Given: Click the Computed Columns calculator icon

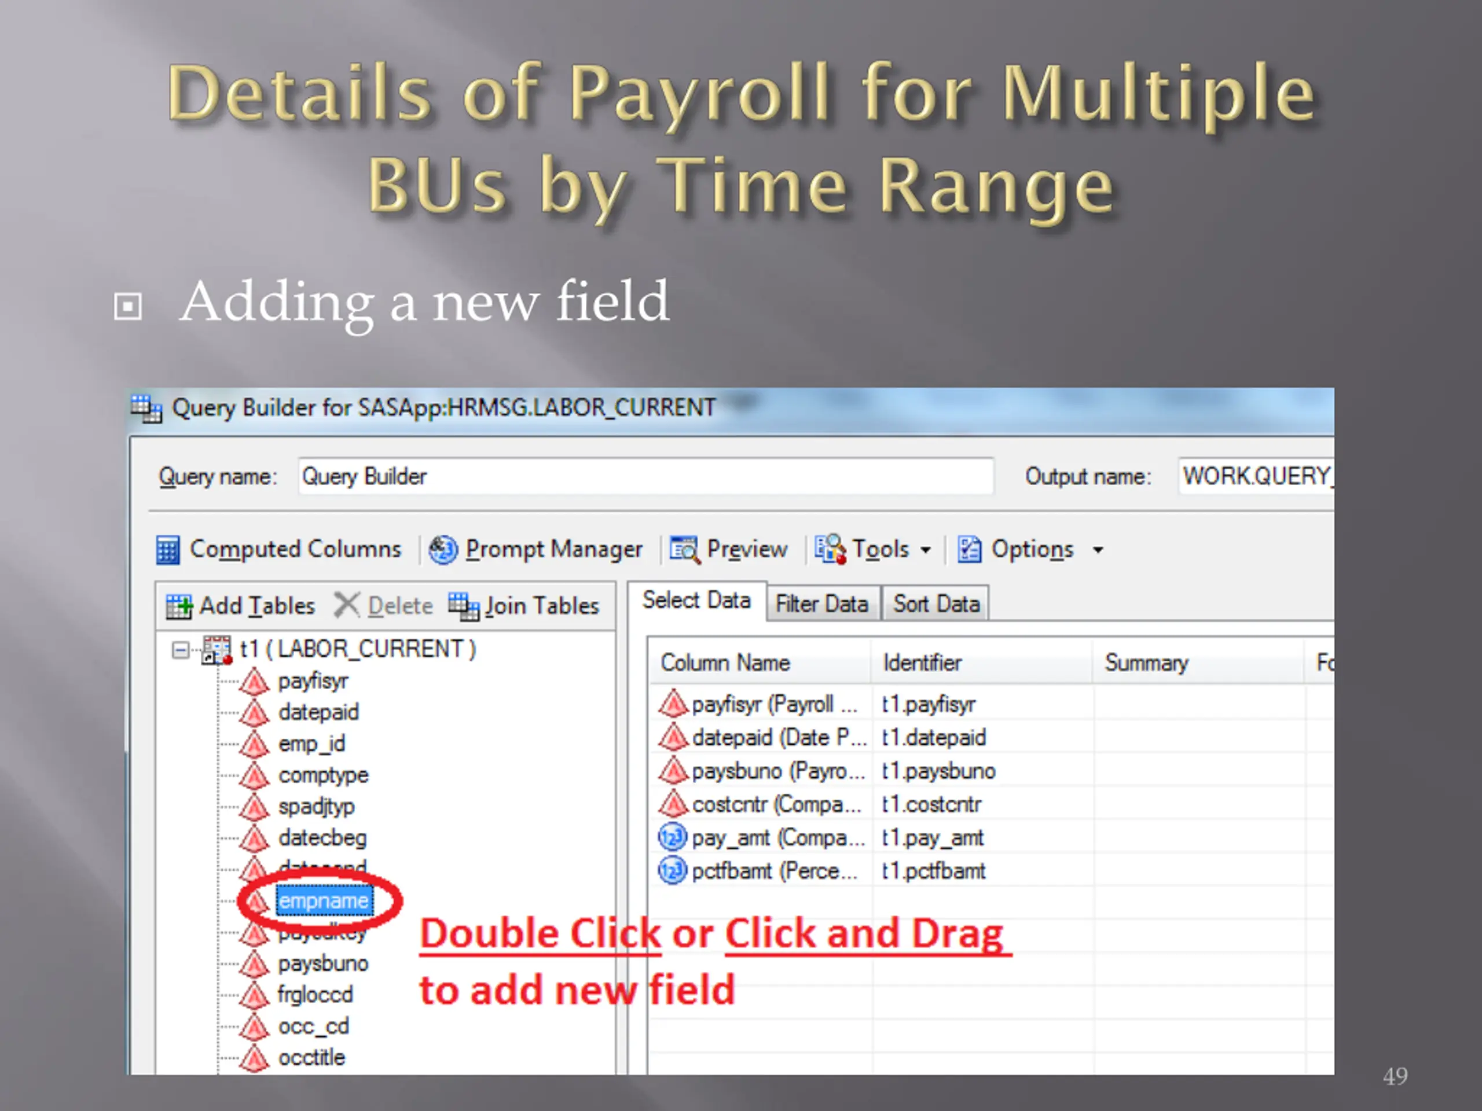Looking at the screenshot, I should 167,550.
